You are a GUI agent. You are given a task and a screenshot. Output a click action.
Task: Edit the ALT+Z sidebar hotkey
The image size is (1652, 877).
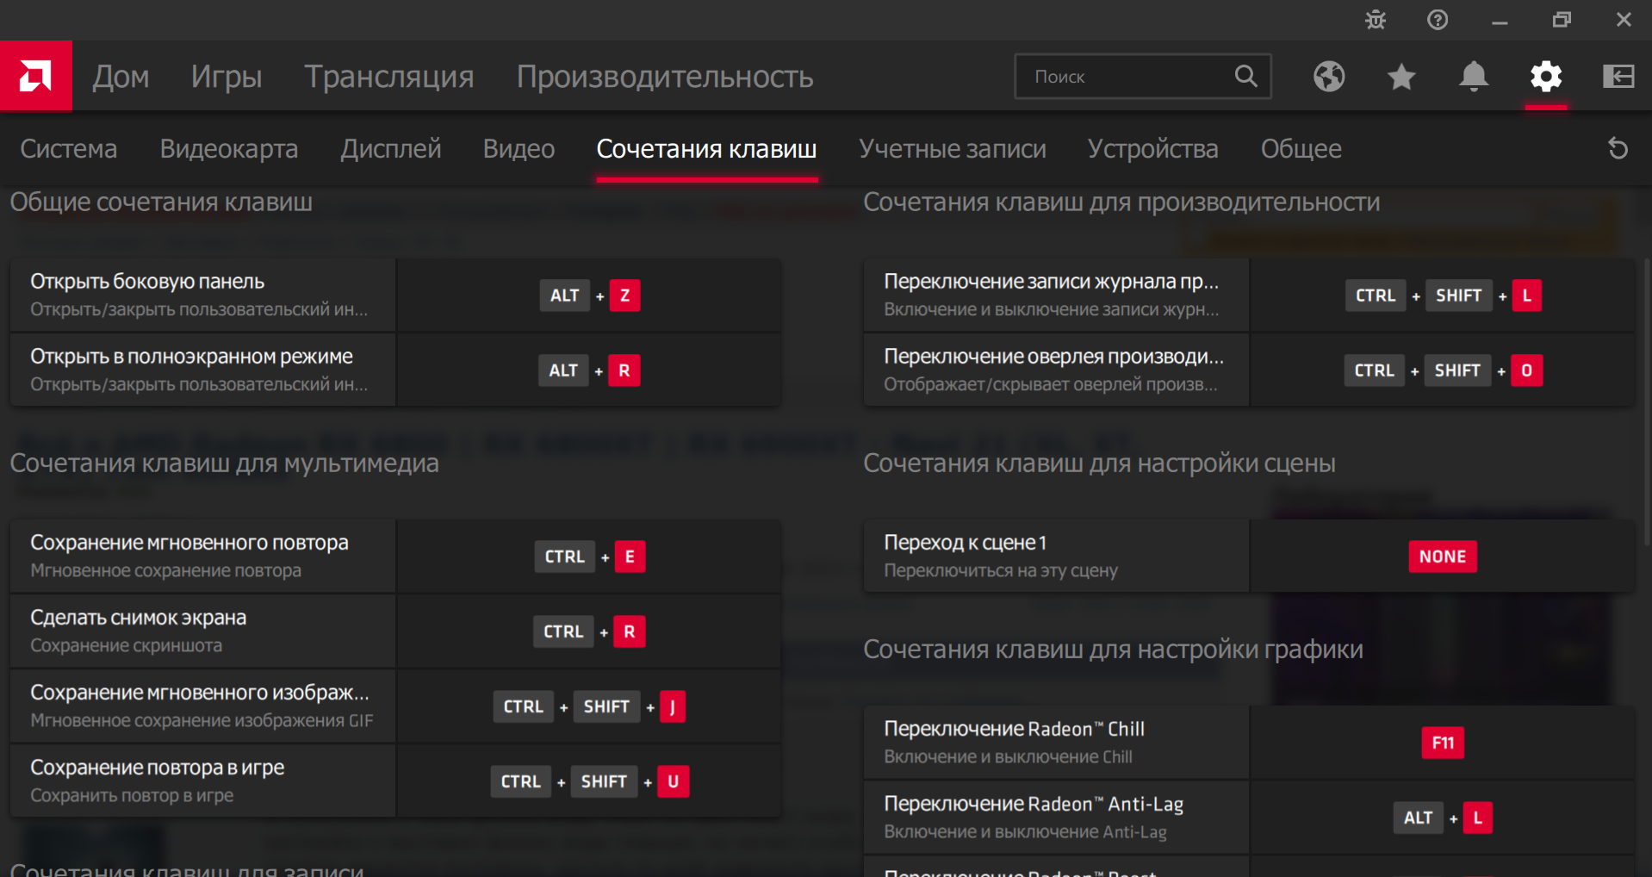[589, 295]
